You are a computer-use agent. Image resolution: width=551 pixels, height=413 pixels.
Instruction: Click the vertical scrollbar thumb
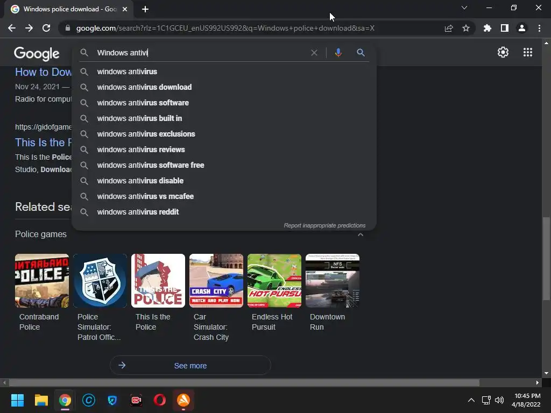(x=546, y=259)
